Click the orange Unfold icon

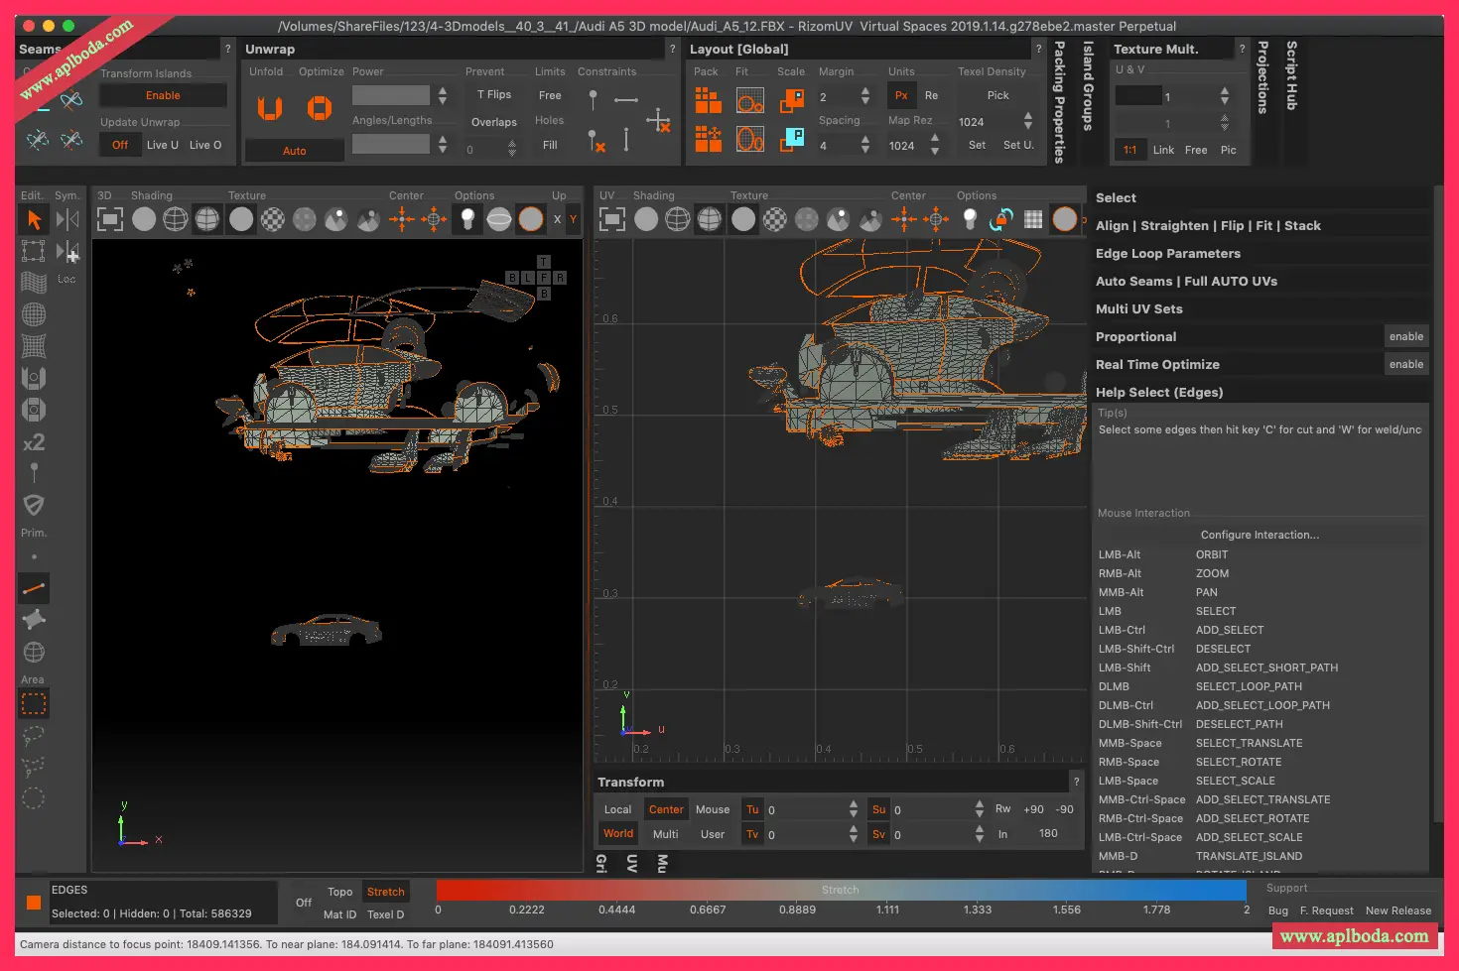click(x=269, y=107)
